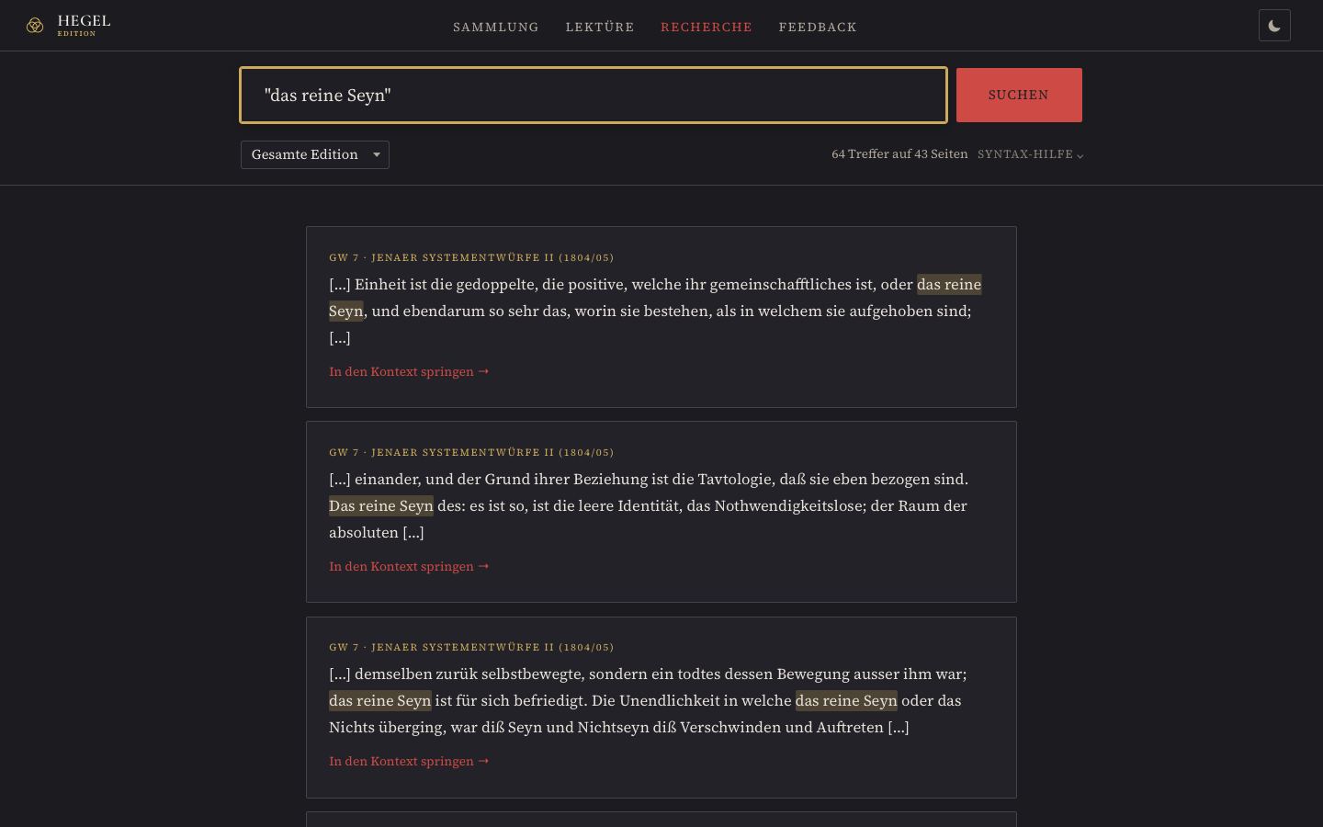This screenshot has width=1323, height=827.
Task: Open the Gesamte Edition scope dropdown
Action: click(x=315, y=154)
